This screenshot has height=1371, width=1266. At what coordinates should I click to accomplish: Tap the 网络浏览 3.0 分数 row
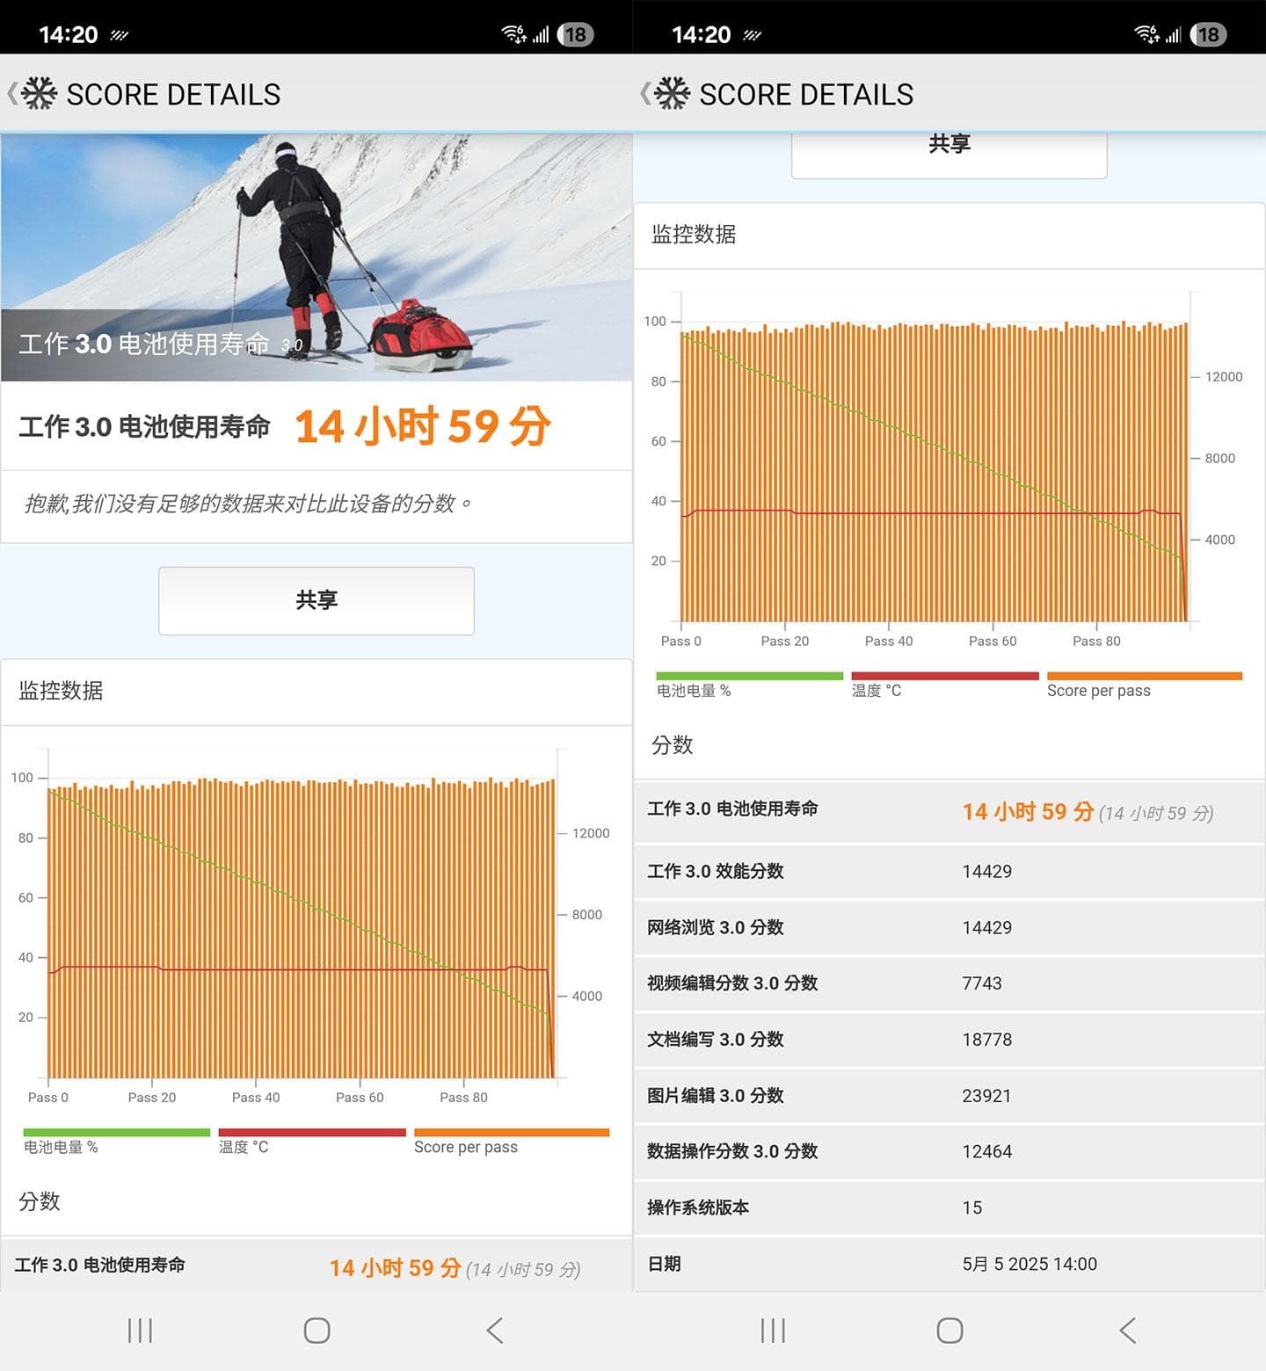(x=949, y=928)
